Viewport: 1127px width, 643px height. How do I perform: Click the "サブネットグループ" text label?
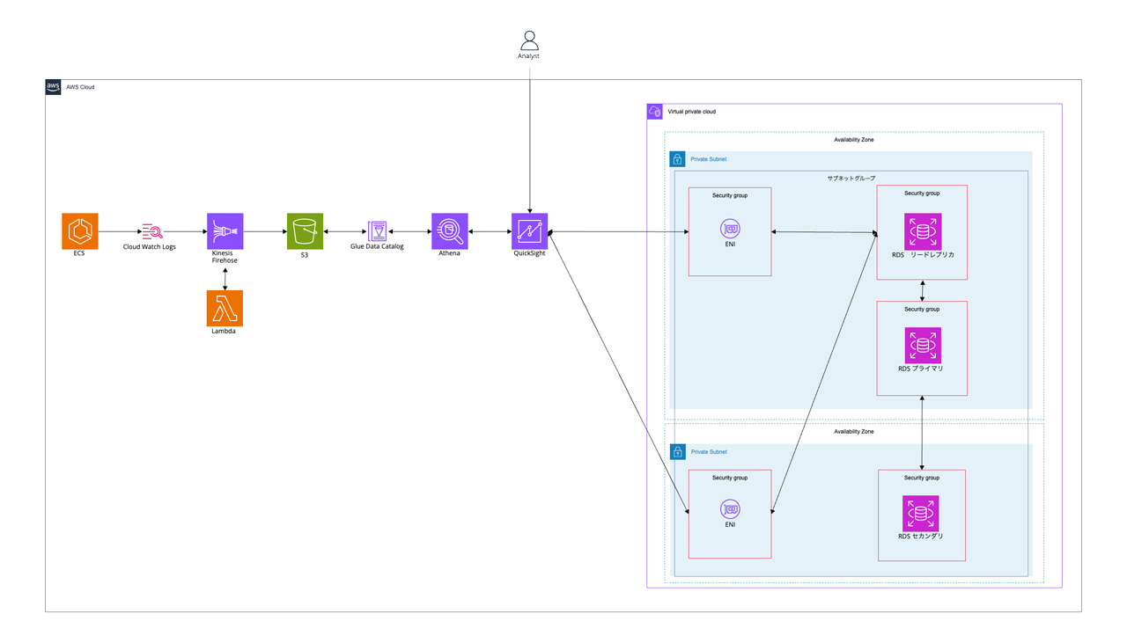click(851, 179)
